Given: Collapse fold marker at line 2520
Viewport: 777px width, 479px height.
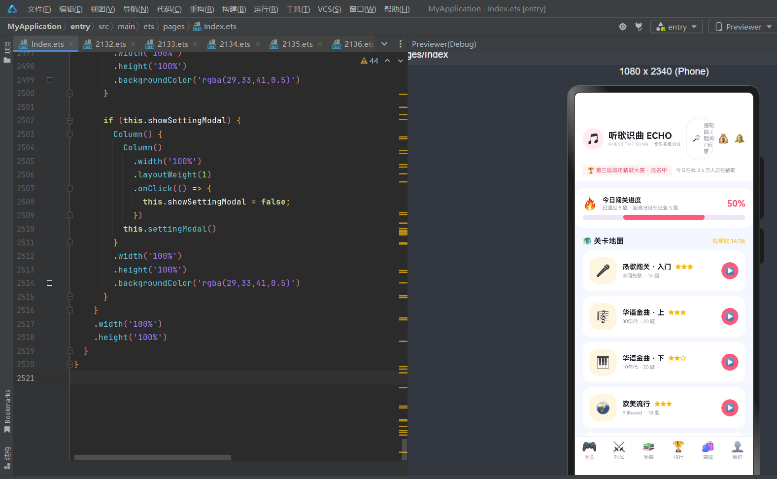Looking at the screenshot, I should [x=70, y=364].
